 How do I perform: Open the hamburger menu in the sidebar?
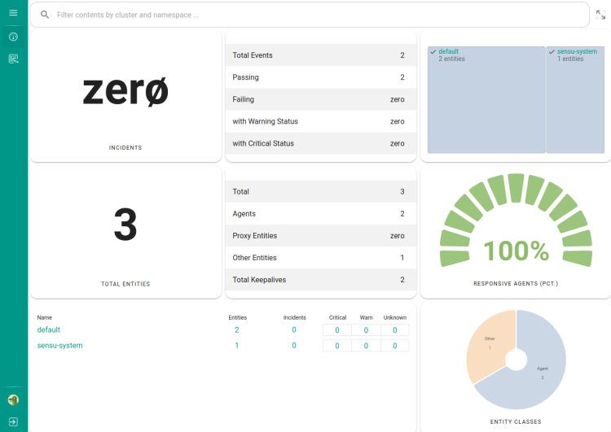pos(13,13)
